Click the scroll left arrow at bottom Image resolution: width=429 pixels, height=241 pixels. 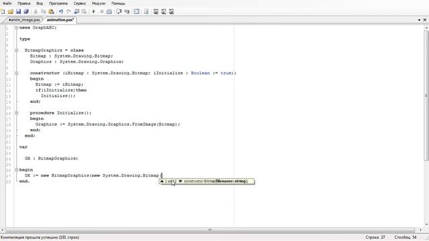[x=3, y=230]
